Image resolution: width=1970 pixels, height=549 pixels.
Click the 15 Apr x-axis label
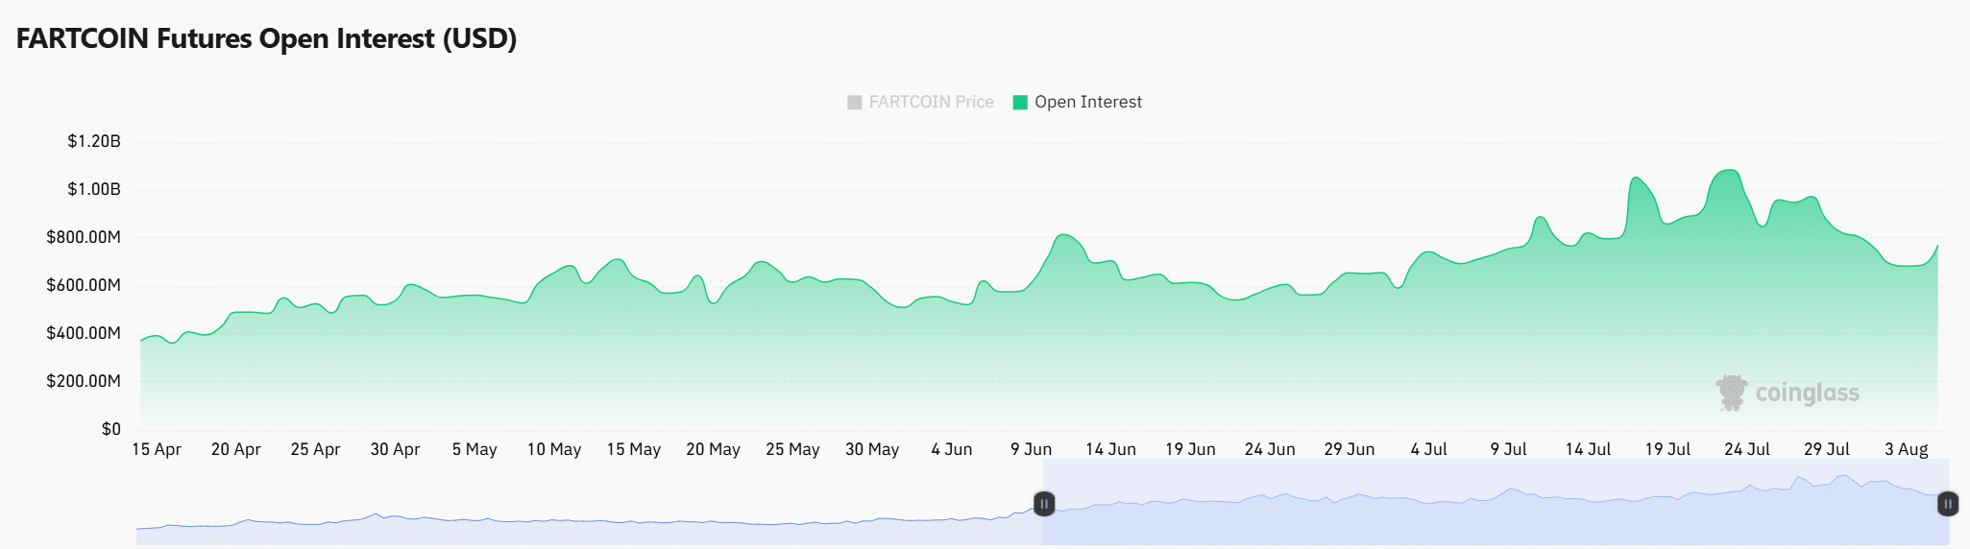157,449
